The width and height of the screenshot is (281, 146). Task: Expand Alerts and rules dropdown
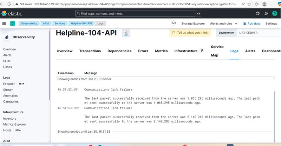(x=223, y=24)
